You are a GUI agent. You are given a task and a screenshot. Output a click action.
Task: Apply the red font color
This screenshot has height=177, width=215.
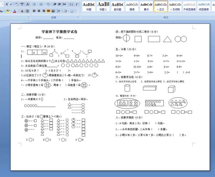(x=15, y=11)
